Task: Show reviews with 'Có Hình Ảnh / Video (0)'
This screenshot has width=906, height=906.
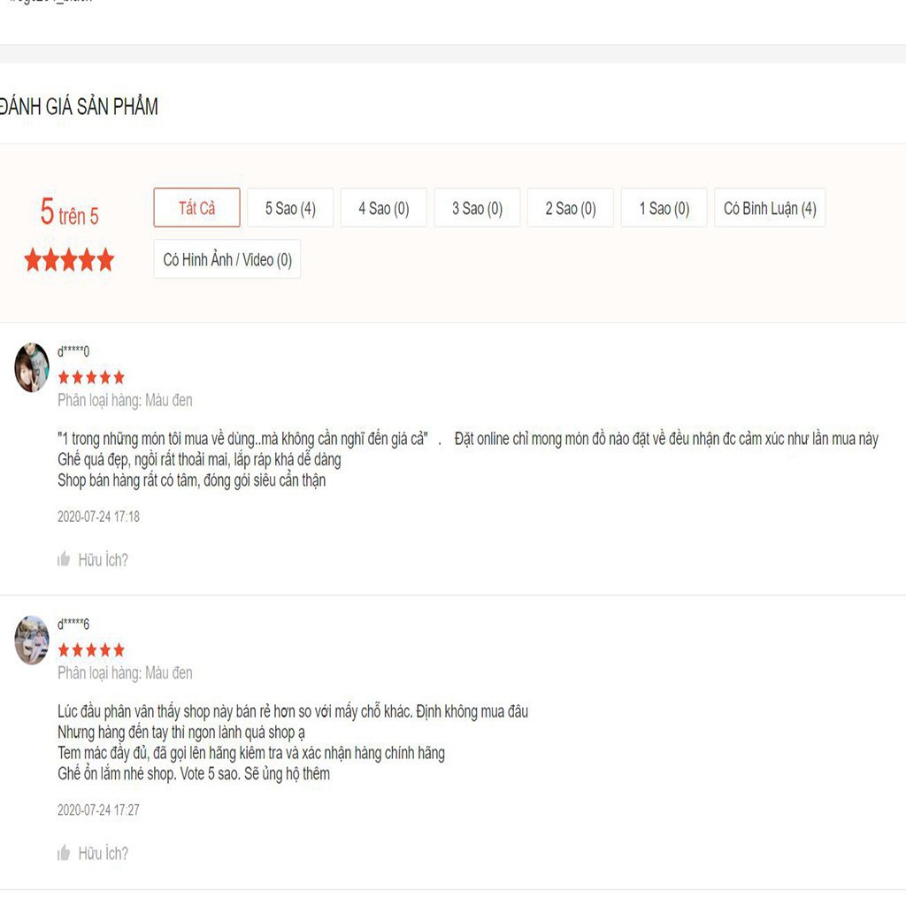Action: click(x=227, y=259)
